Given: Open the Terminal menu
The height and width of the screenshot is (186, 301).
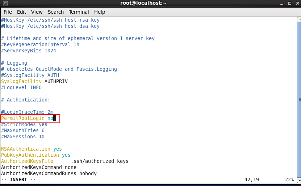Looking at the screenshot, I should pos(79,12).
